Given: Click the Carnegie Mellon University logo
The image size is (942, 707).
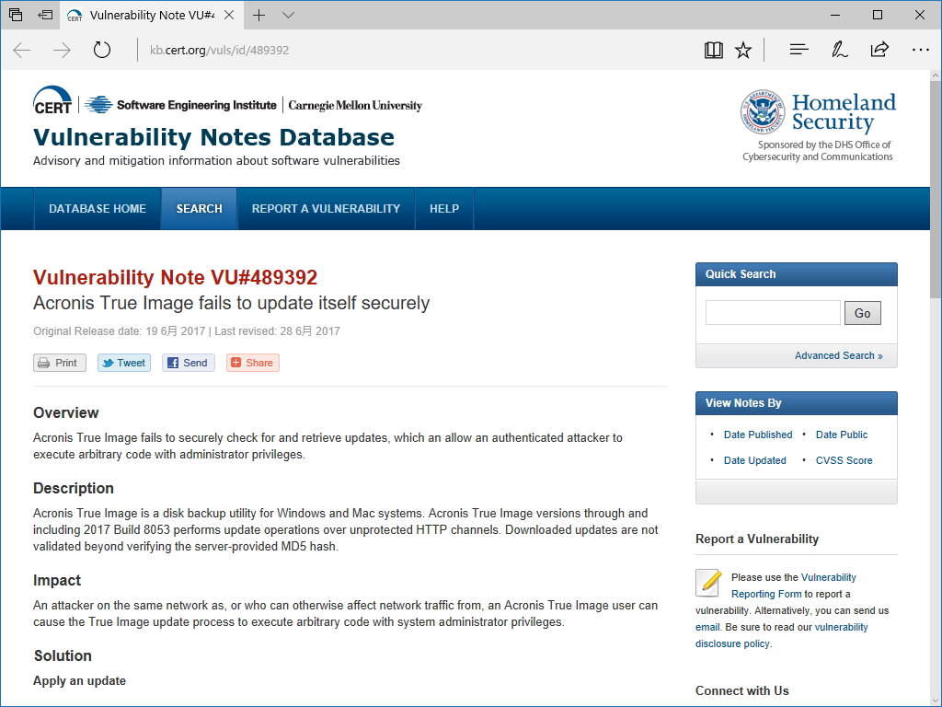Looking at the screenshot, I should pyautogui.click(x=355, y=105).
